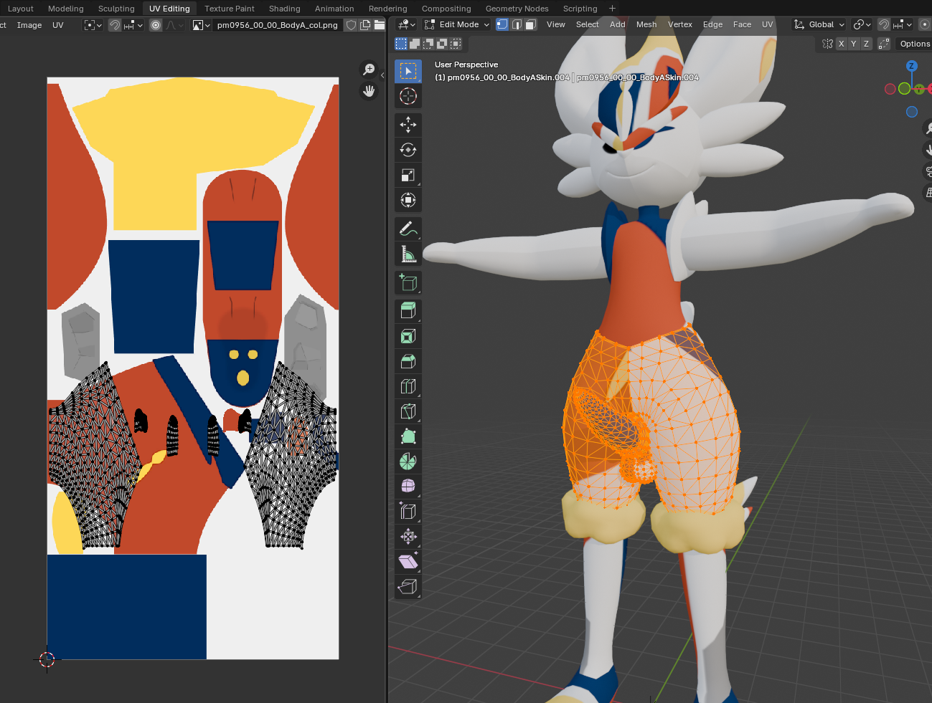
Task: Open the Shading workspace tab
Action: click(x=285, y=9)
